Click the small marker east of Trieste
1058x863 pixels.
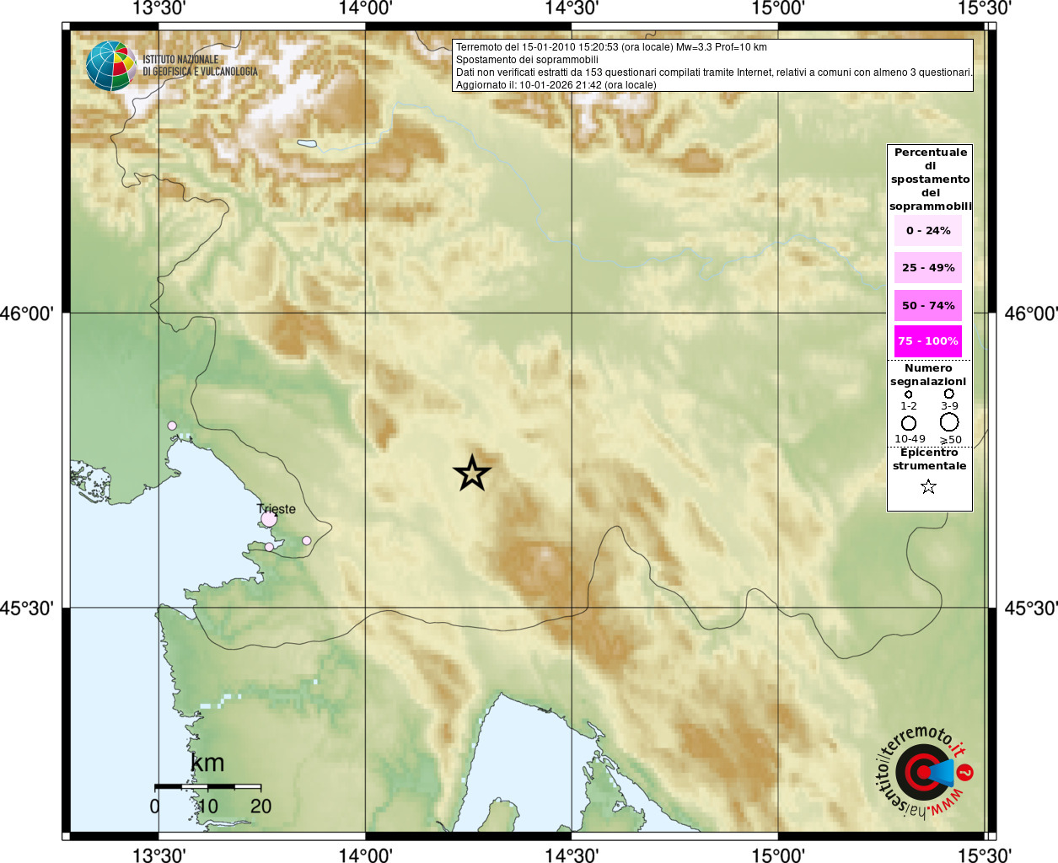coord(306,540)
